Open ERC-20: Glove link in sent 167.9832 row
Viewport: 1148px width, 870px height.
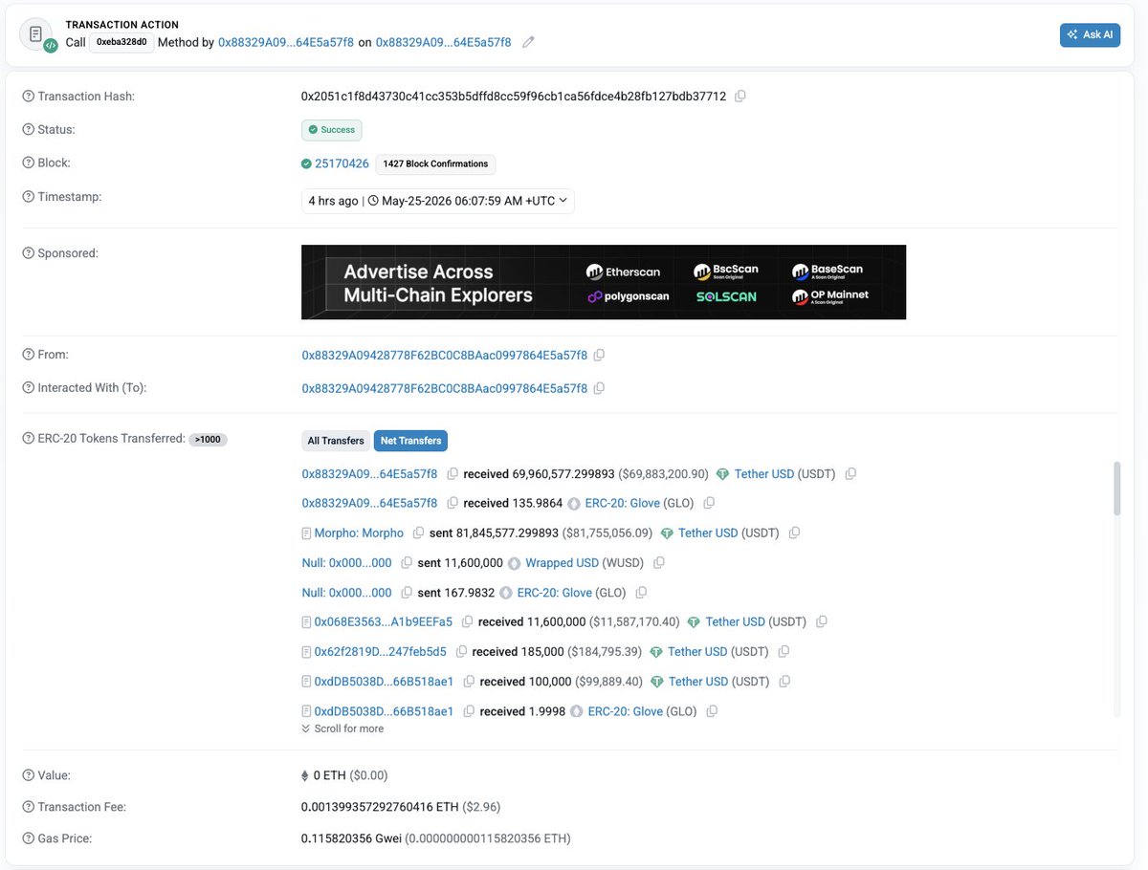pyautogui.click(x=554, y=593)
